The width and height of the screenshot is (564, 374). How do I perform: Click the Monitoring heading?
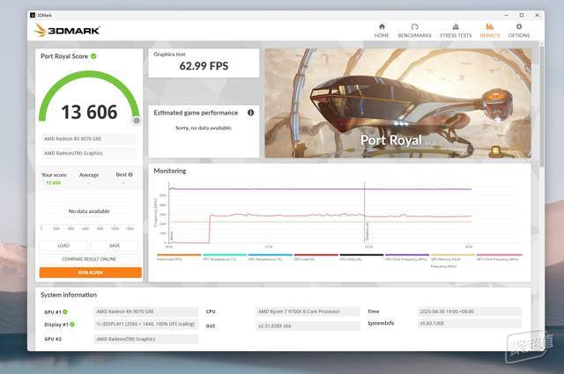(170, 171)
